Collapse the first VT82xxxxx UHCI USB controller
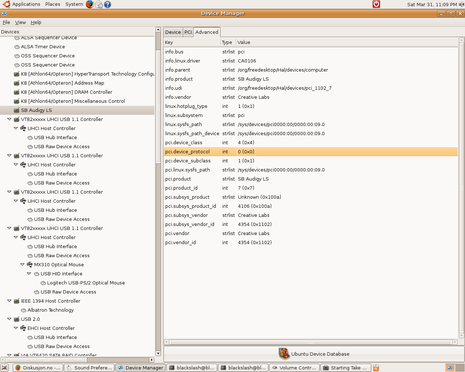Viewport: 465px width, 372px height. click(9, 119)
